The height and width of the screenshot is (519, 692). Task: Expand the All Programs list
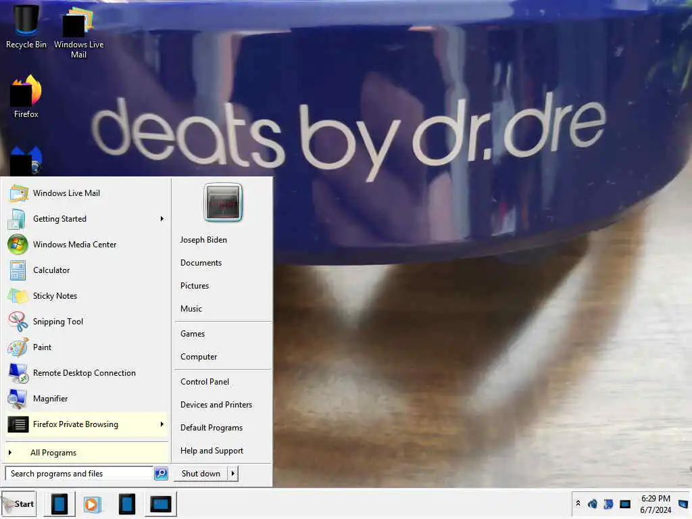(86, 453)
